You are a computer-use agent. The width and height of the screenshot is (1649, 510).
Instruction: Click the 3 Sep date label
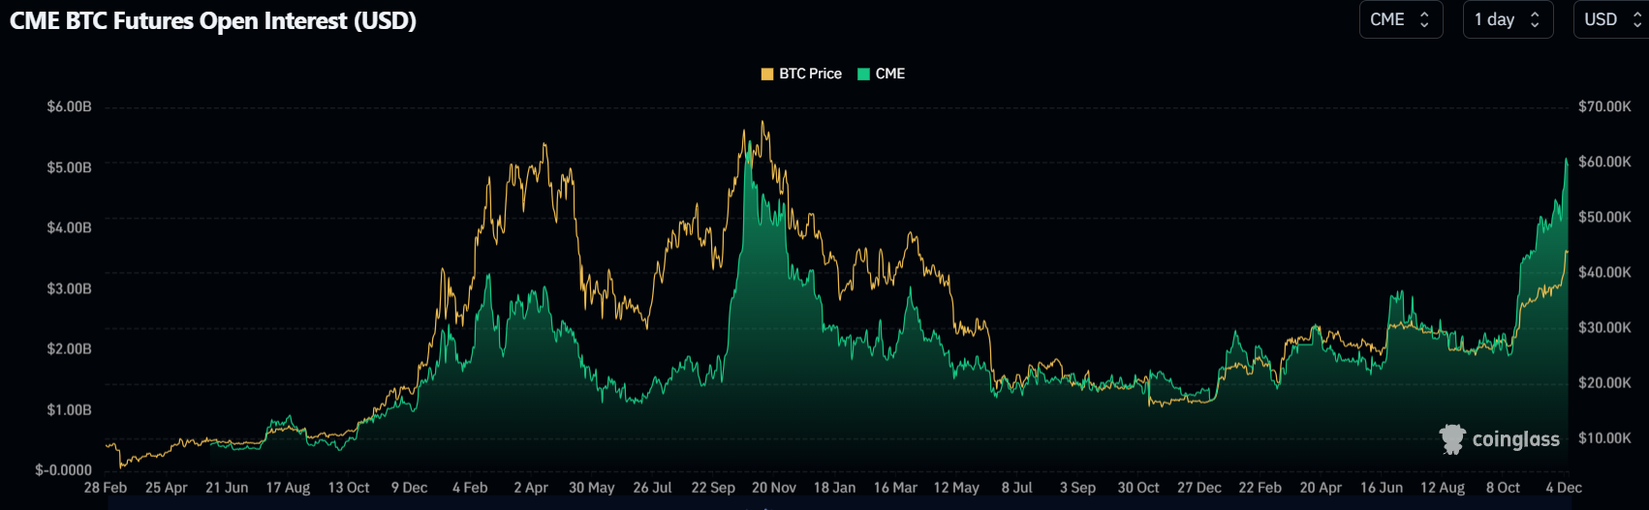tap(1077, 488)
